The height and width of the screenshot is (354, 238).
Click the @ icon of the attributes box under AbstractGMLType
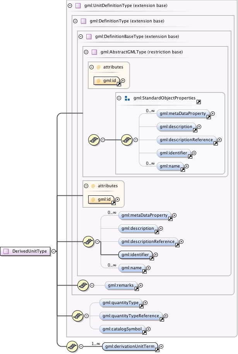click(98, 67)
